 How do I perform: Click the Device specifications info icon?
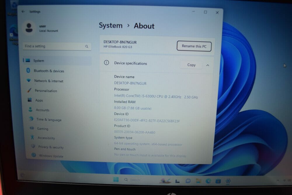106,63
